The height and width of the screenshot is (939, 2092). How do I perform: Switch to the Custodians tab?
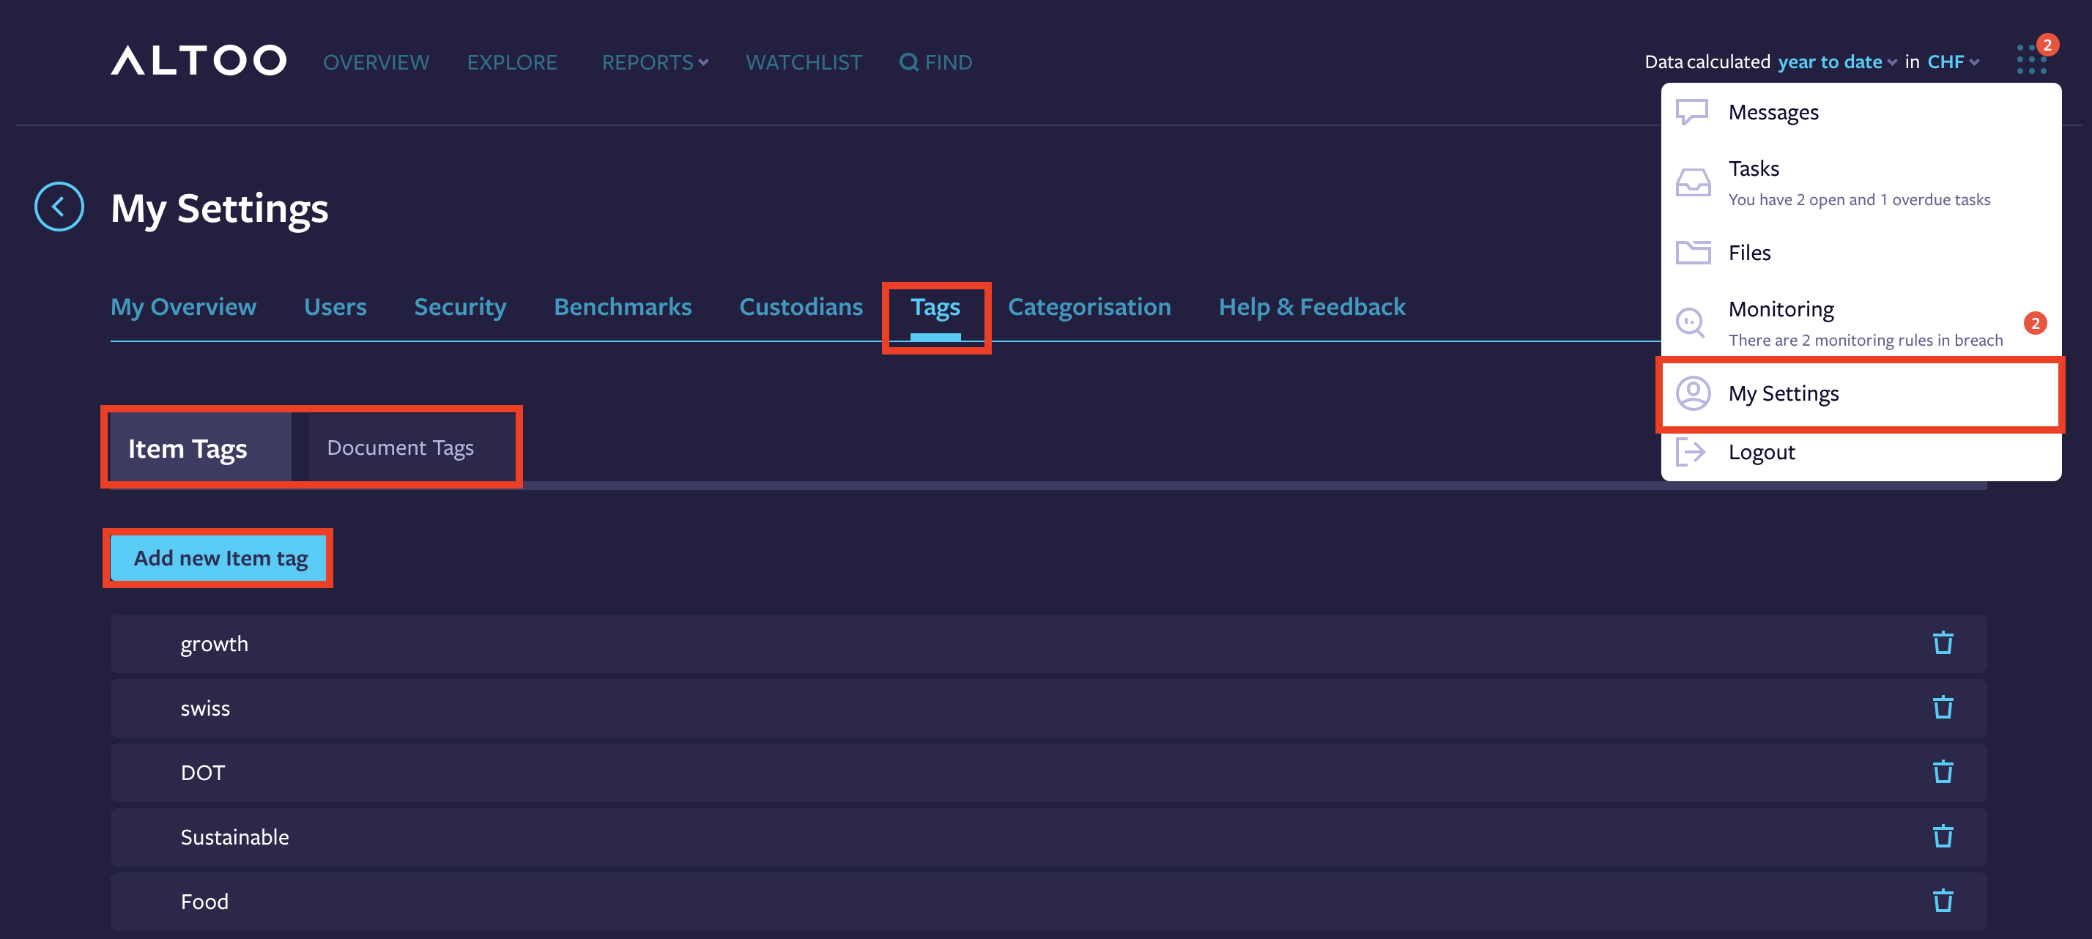(x=801, y=307)
